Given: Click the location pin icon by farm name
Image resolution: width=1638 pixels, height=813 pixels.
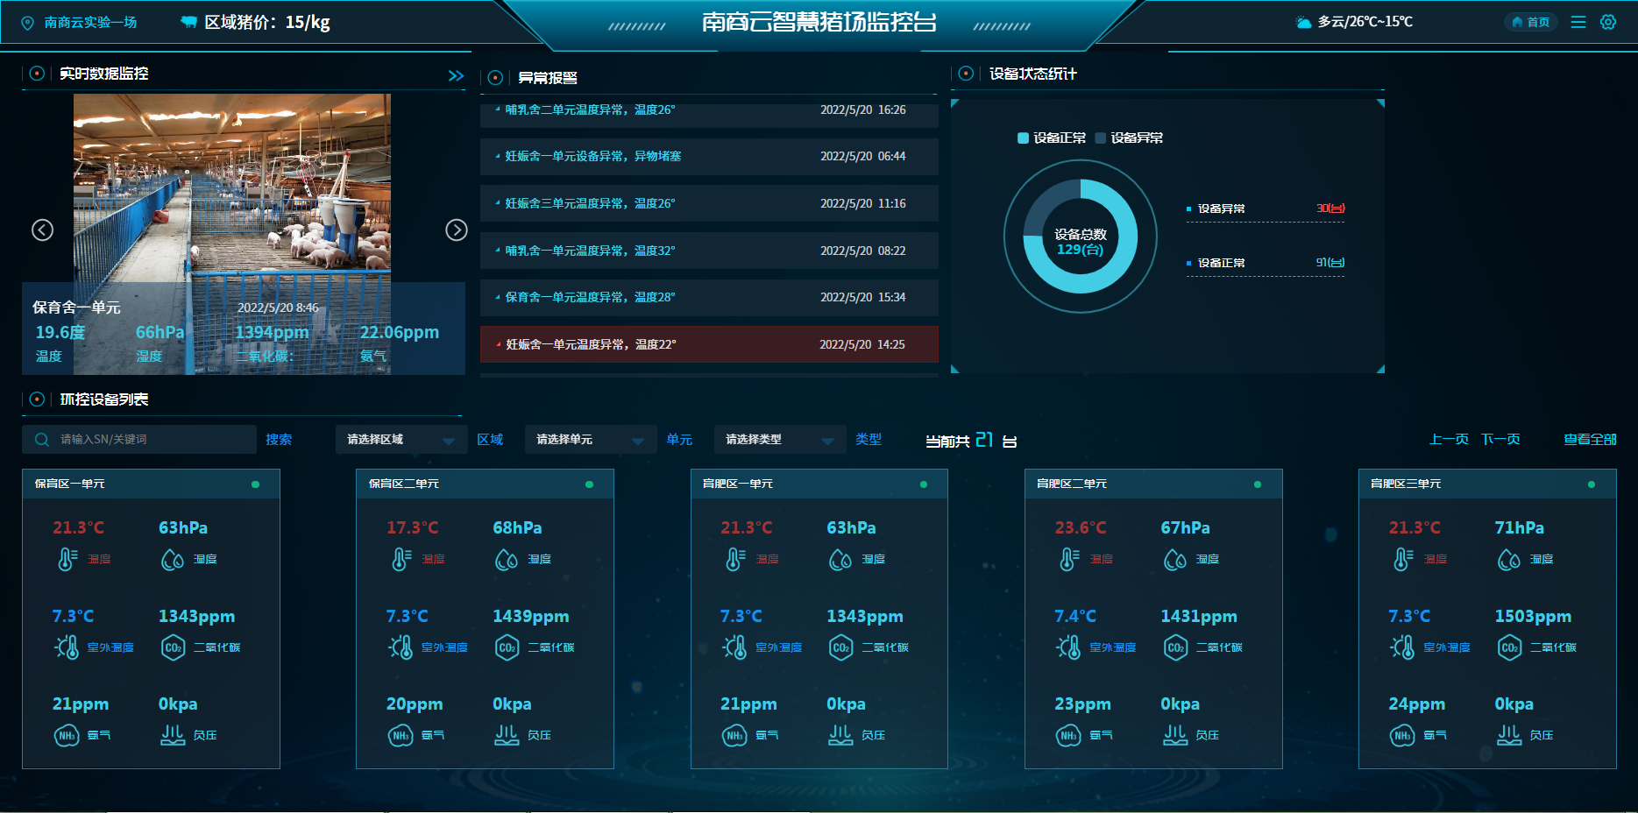Looking at the screenshot, I should tap(28, 23).
